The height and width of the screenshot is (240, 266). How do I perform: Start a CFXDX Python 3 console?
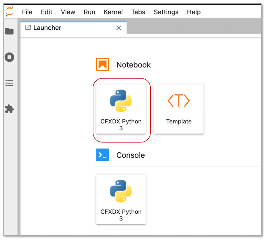coord(121,199)
